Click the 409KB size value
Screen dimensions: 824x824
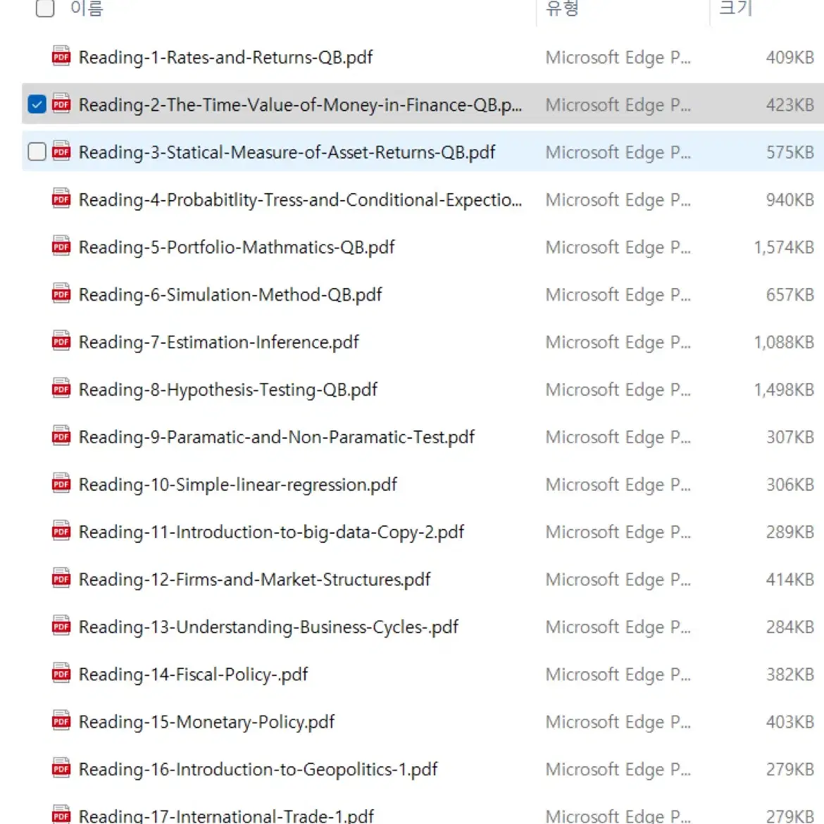coord(789,57)
